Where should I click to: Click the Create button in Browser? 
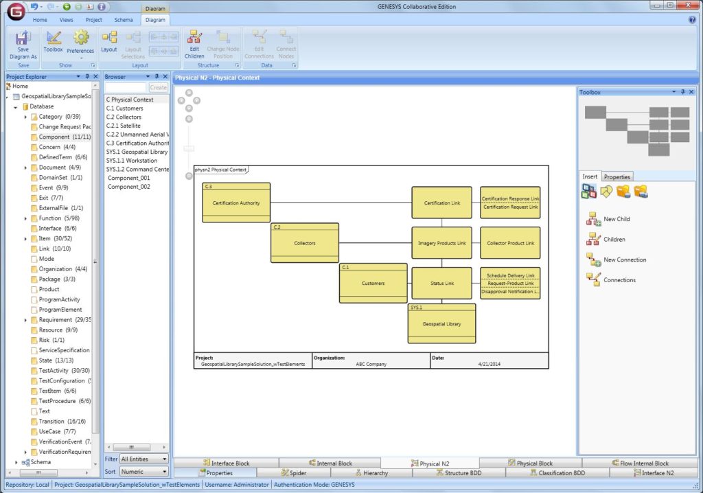[x=158, y=87]
